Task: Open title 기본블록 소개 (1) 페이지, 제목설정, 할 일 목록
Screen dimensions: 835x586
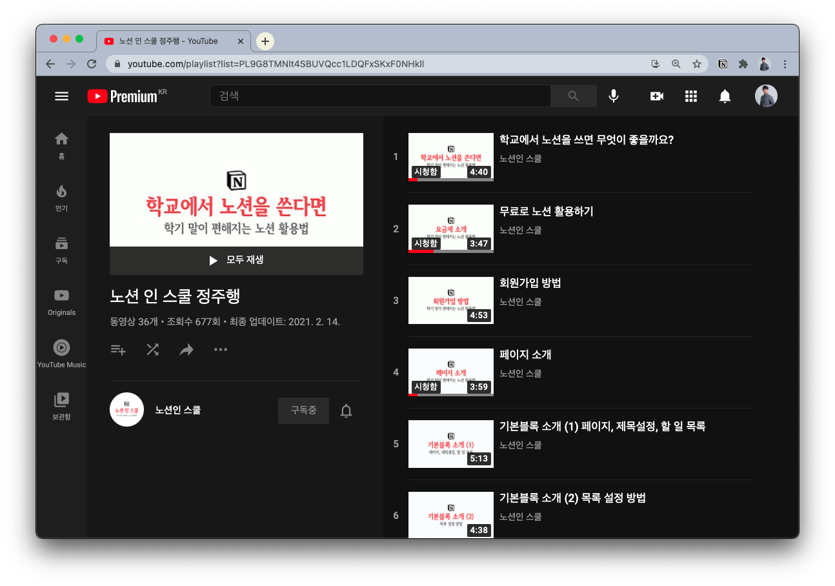Action: coord(603,426)
